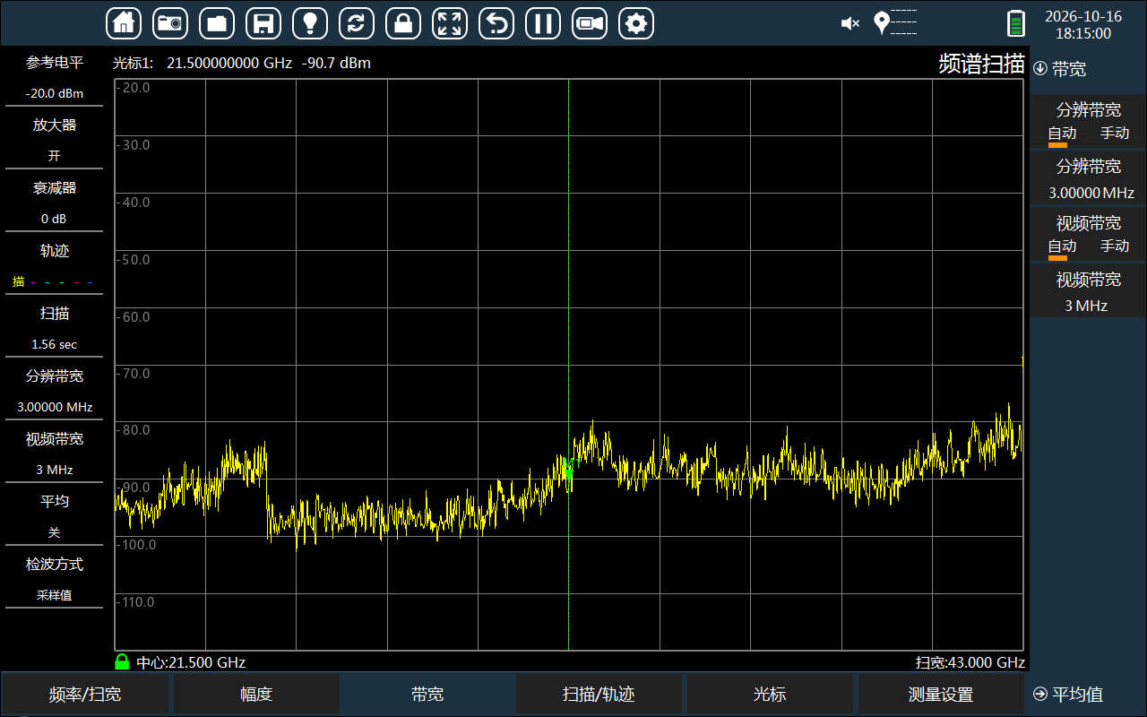Switch to the 扫描/轨迹 tab
Image resolution: width=1147 pixels, height=717 pixels.
[x=599, y=694]
